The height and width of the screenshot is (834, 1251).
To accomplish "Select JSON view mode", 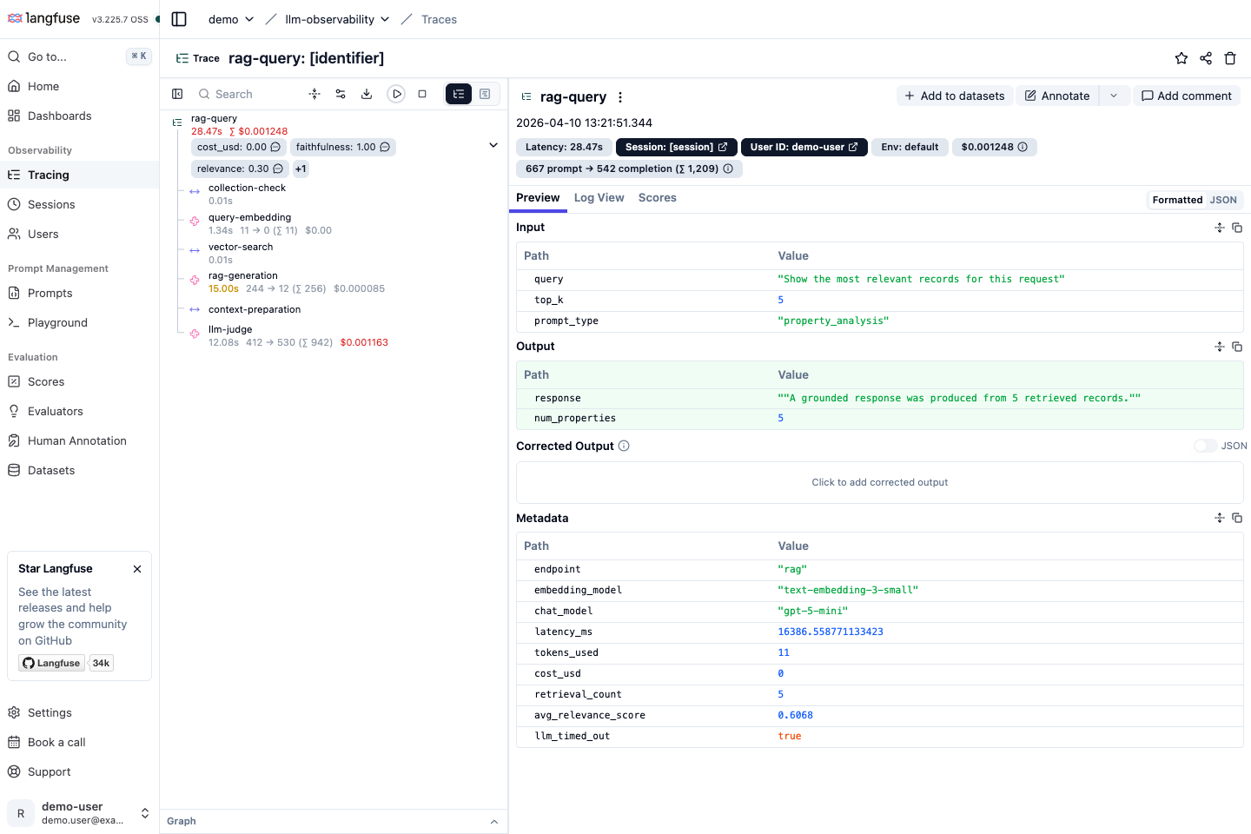I will [1223, 200].
